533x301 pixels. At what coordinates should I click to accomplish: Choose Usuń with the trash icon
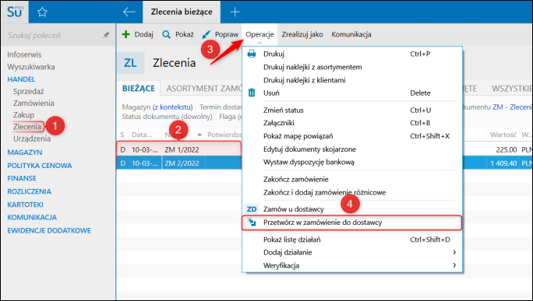[252, 93]
